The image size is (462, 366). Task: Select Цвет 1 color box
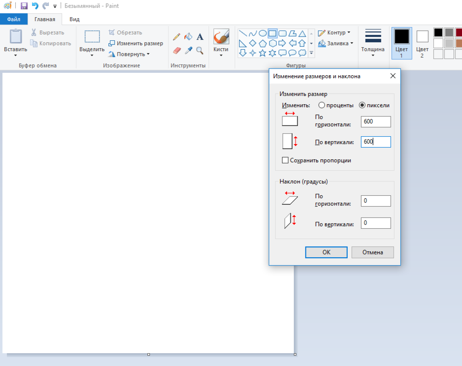tap(401, 43)
